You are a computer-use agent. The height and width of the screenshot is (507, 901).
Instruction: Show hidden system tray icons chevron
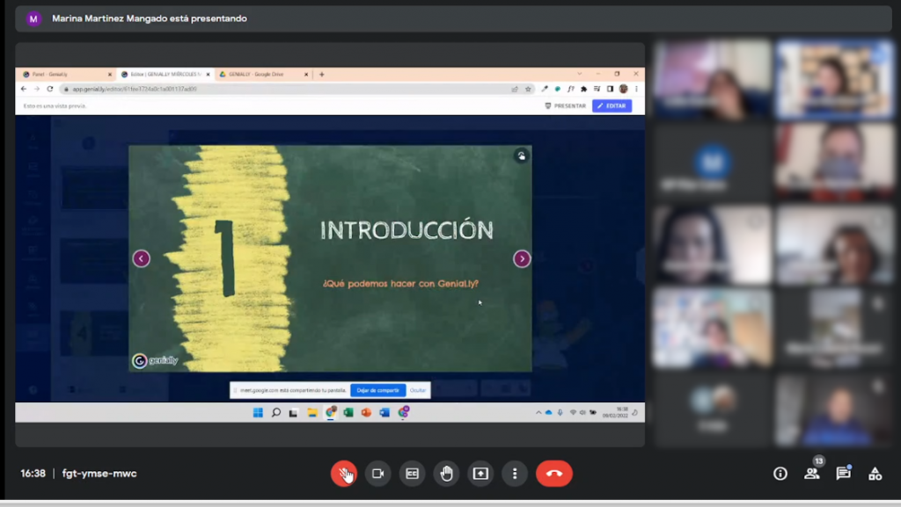[538, 412]
